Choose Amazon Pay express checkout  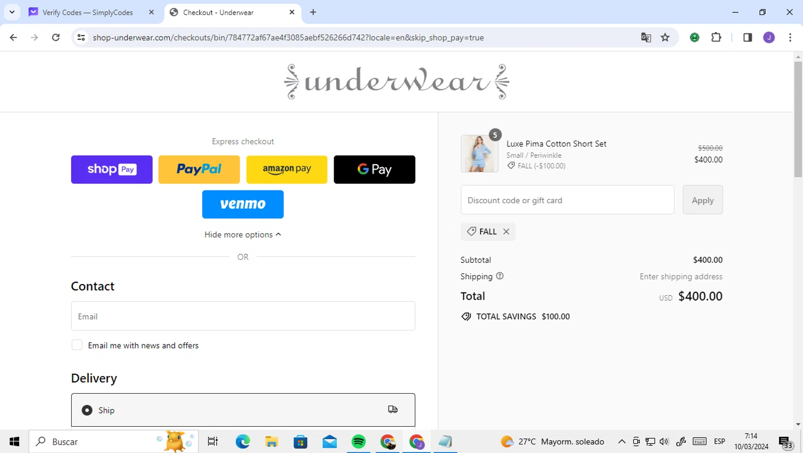(287, 170)
